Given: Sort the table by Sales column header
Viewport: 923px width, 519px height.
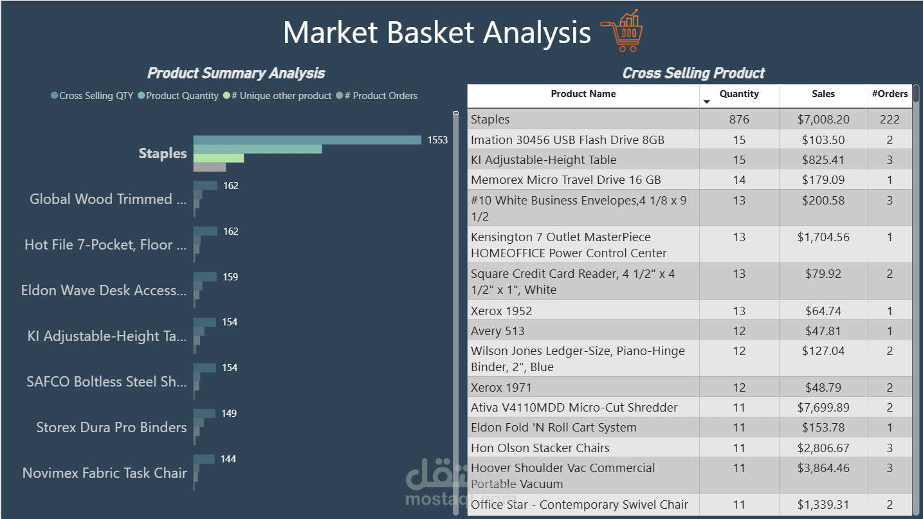Looking at the screenshot, I should [823, 95].
